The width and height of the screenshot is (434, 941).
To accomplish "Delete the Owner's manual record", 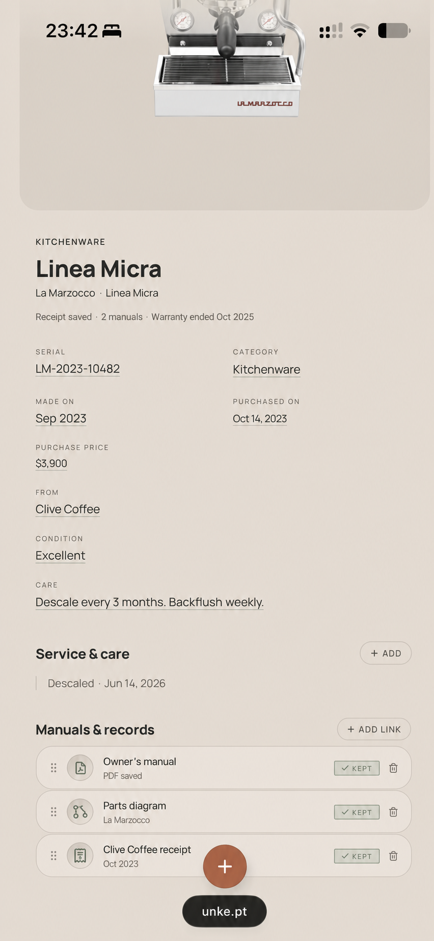I will point(393,768).
